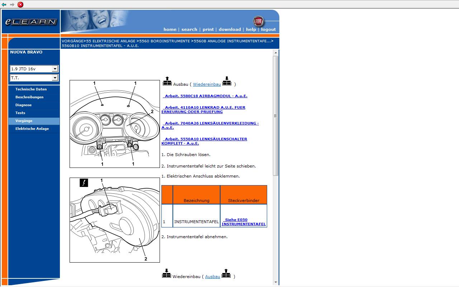Open the Diagnose sidebar section
The image size is (459, 287).
coord(23,105)
